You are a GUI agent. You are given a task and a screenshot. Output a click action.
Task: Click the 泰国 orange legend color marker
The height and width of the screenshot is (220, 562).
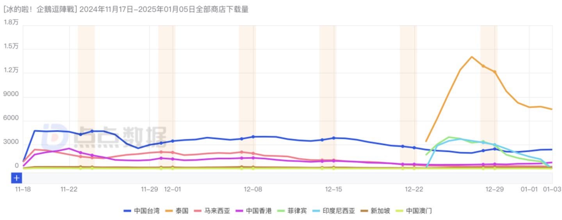(x=169, y=211)
